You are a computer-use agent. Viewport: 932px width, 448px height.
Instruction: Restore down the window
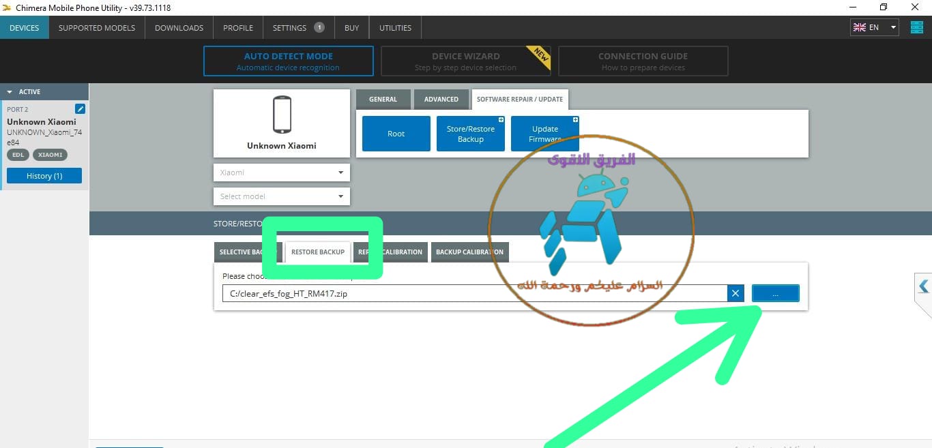(884, 8)
